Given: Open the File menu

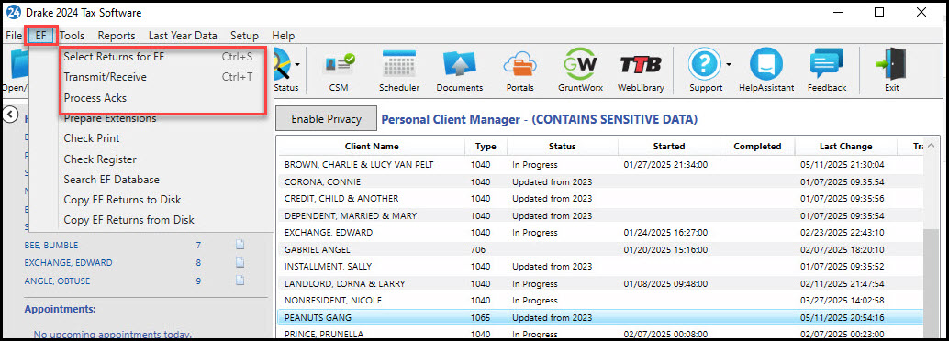Looking at the screenshot, I should [14, 36].
